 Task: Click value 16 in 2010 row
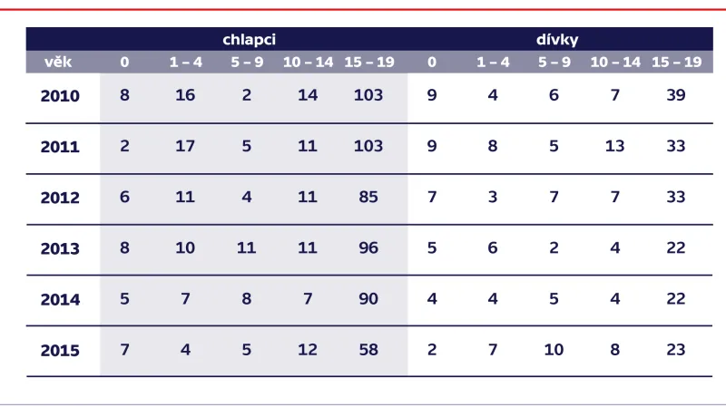[x=185, y=95]
